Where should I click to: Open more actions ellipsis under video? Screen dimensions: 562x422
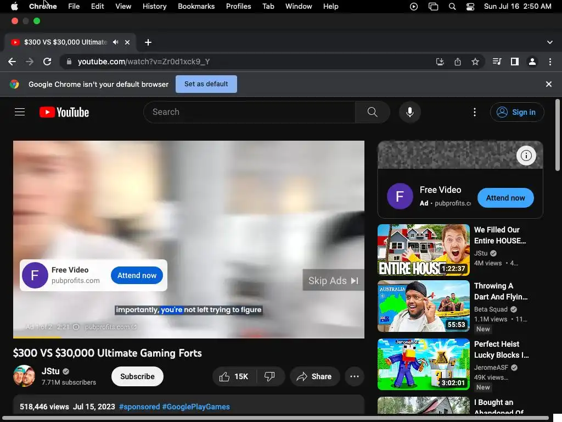click(x=355, y=376)
